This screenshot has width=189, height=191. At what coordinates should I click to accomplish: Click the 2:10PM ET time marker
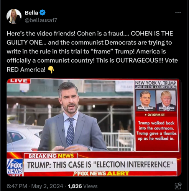click(x=155, y=115)
